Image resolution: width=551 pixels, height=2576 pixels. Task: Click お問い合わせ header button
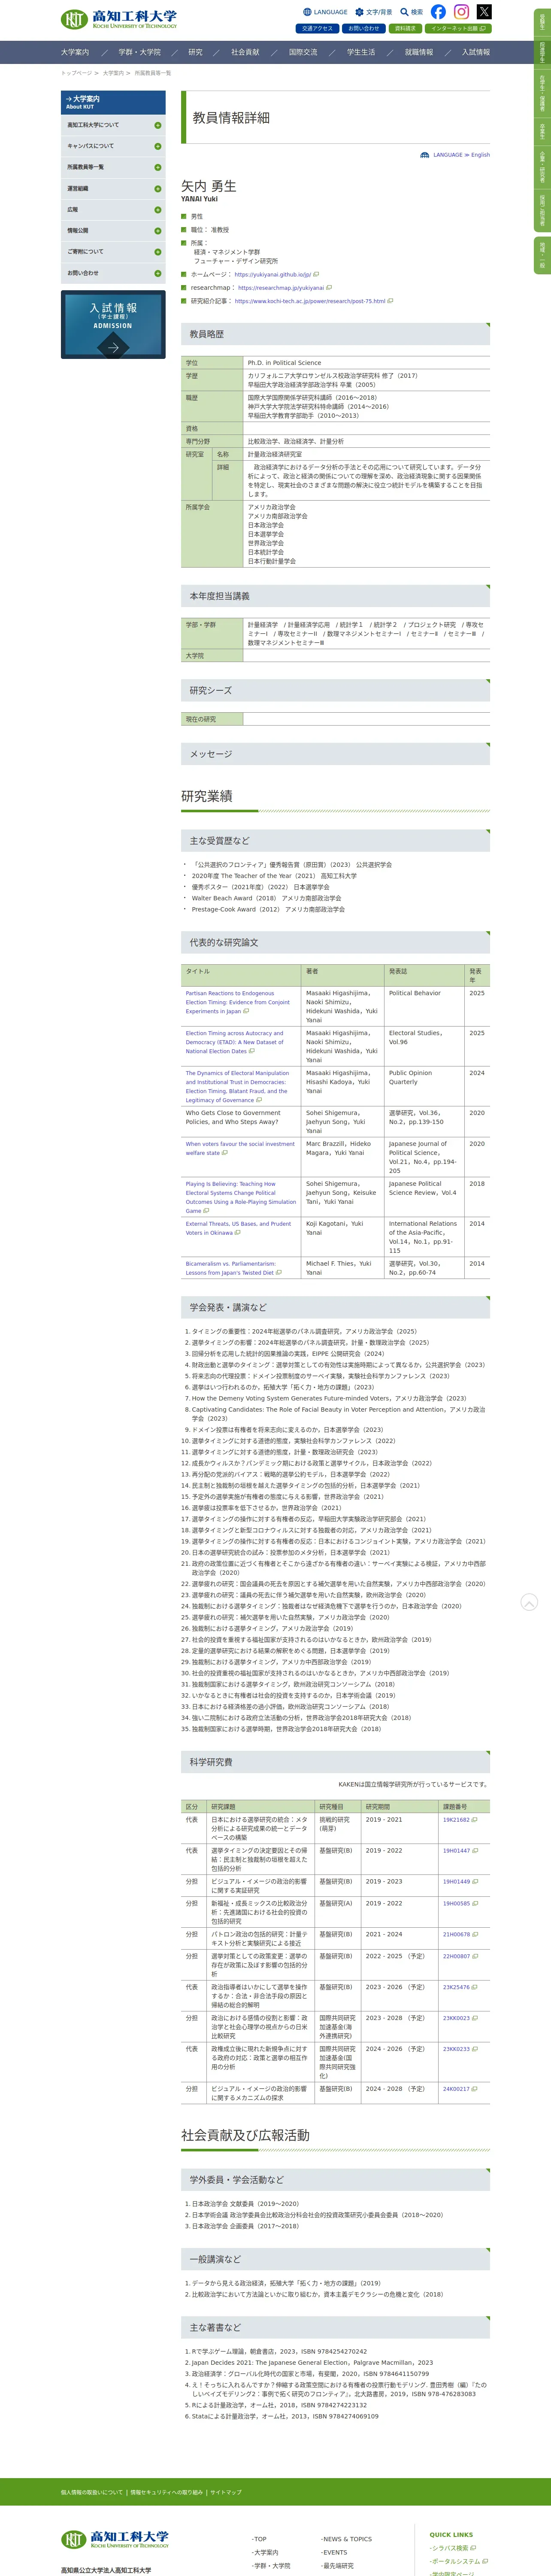click(x=363, y=29)
